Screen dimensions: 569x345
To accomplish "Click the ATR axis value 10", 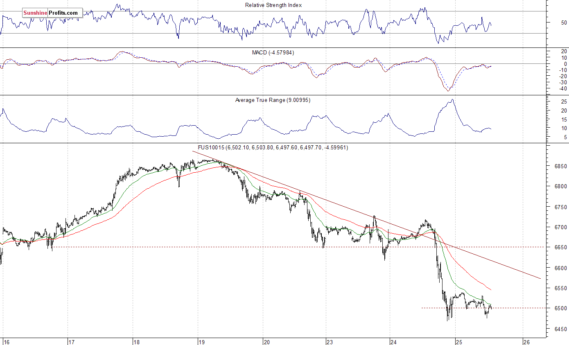I will (564, 129).
